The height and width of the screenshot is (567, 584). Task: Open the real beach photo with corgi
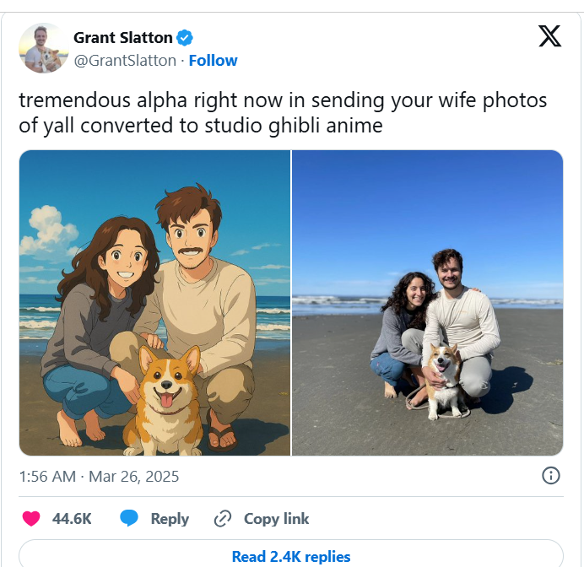(x=427, y=303)
